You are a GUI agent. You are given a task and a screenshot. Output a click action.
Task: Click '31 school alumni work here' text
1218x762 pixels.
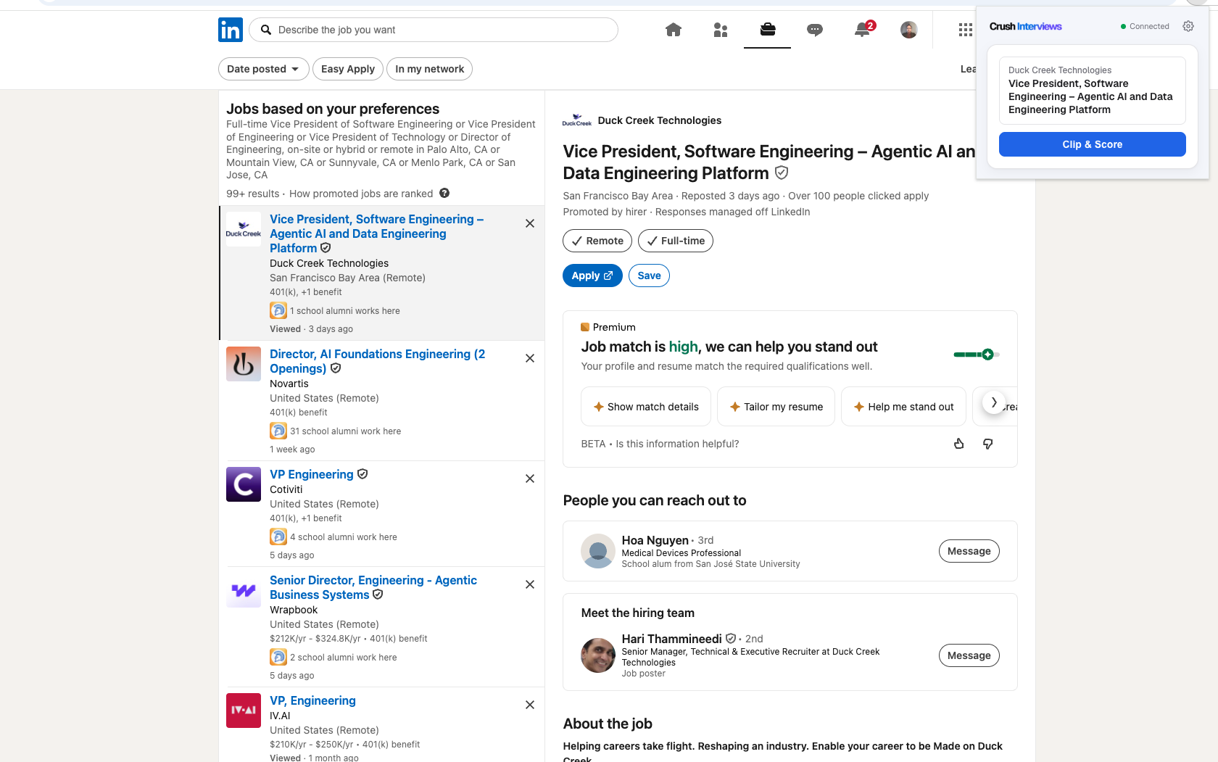tap(346, 431)
